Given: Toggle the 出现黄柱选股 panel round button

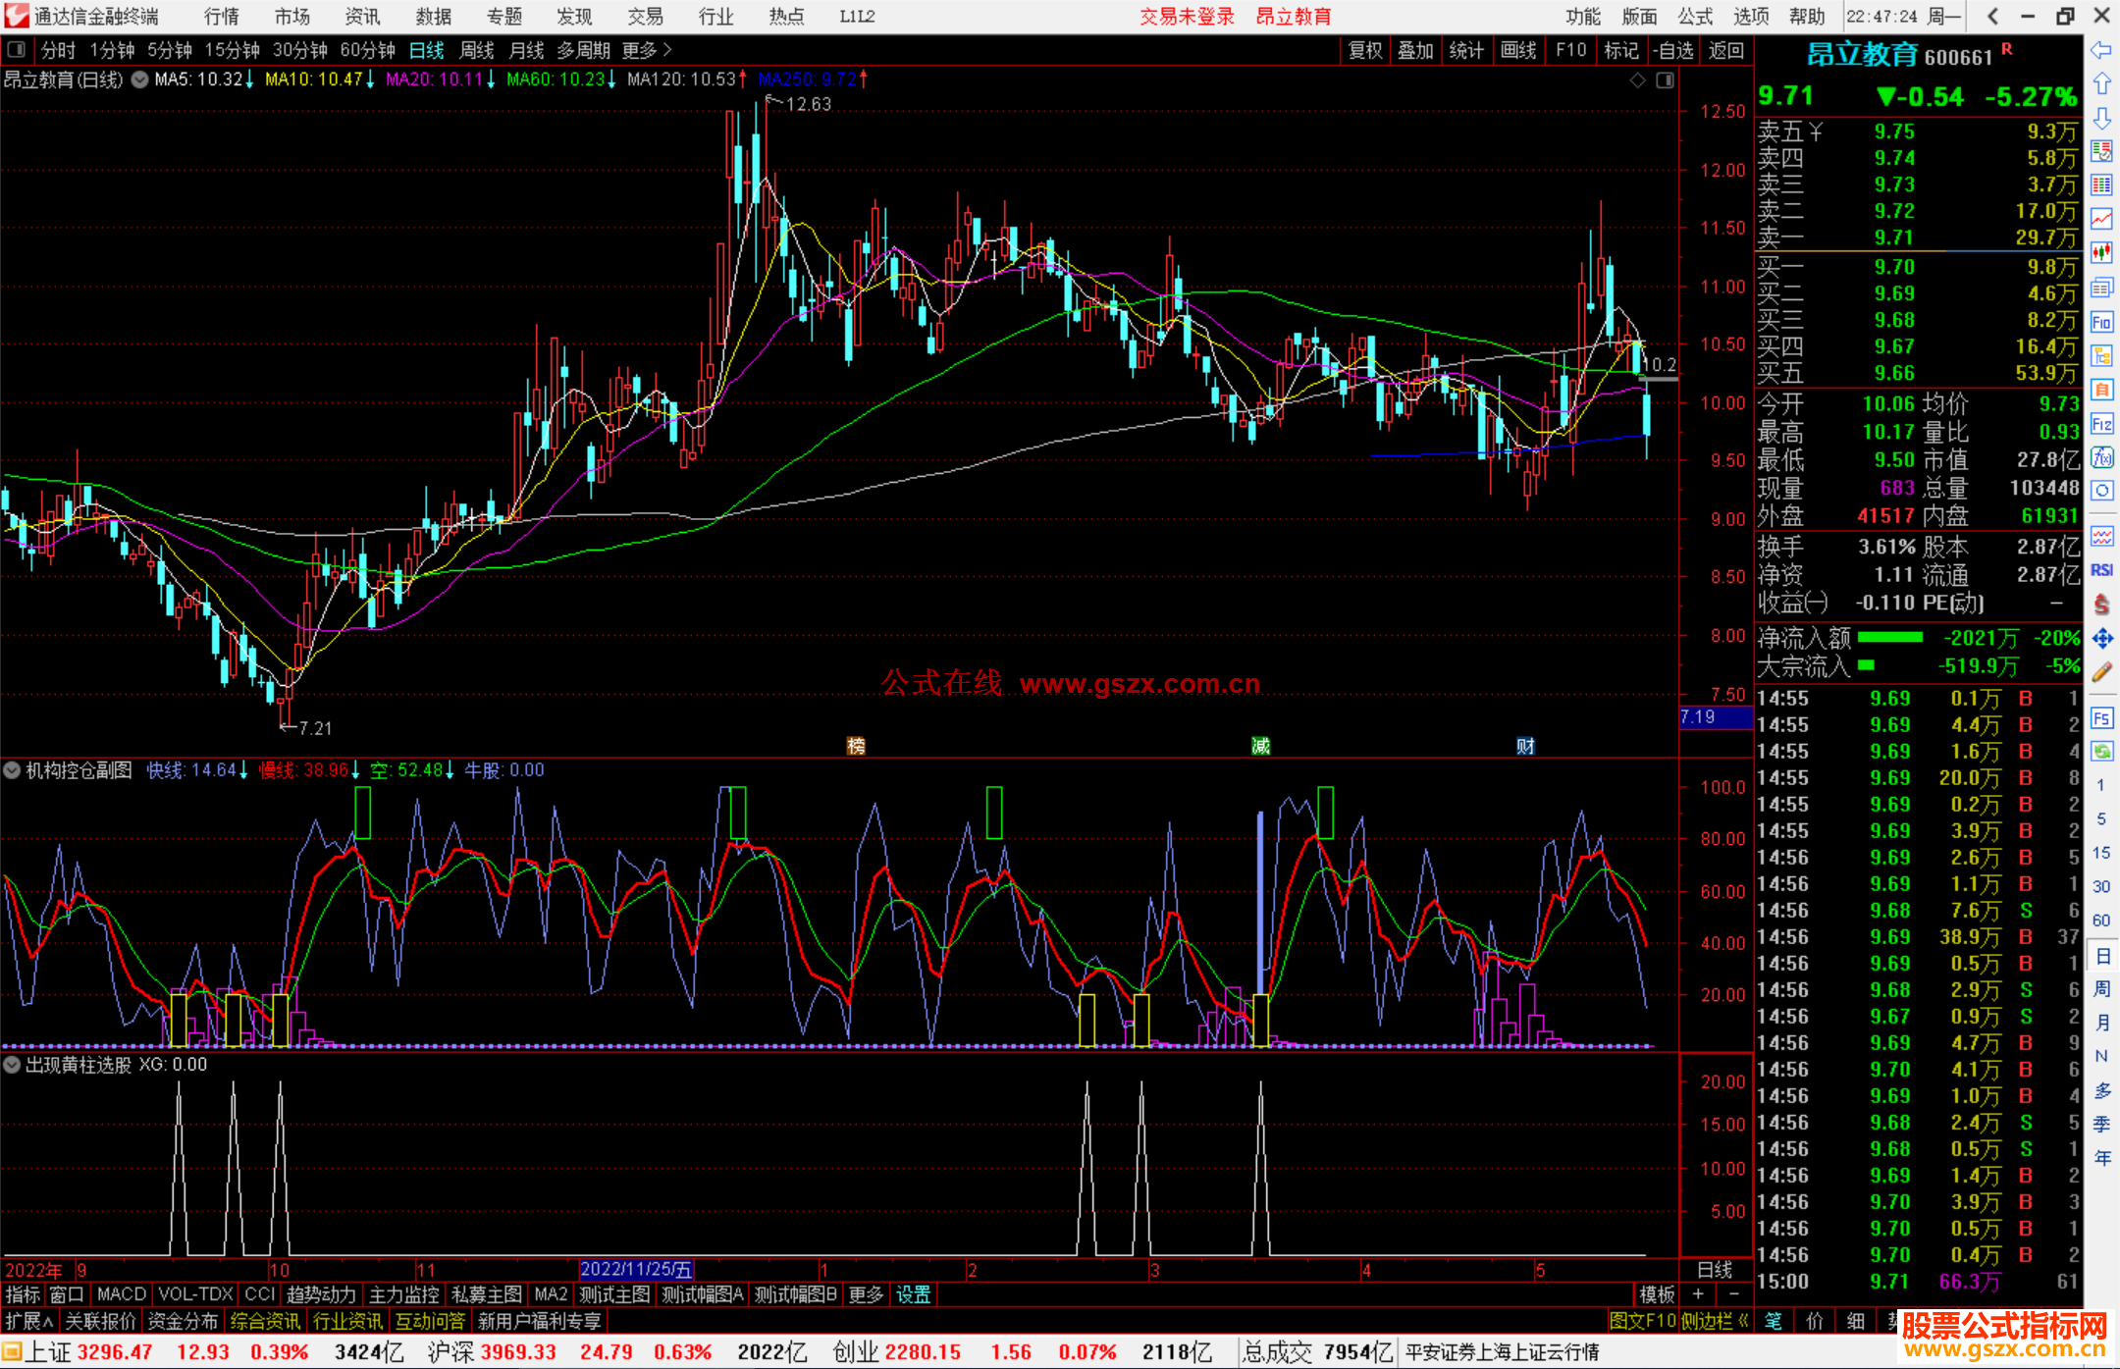Looking at the screenshot, I should tap(12, 1065).
